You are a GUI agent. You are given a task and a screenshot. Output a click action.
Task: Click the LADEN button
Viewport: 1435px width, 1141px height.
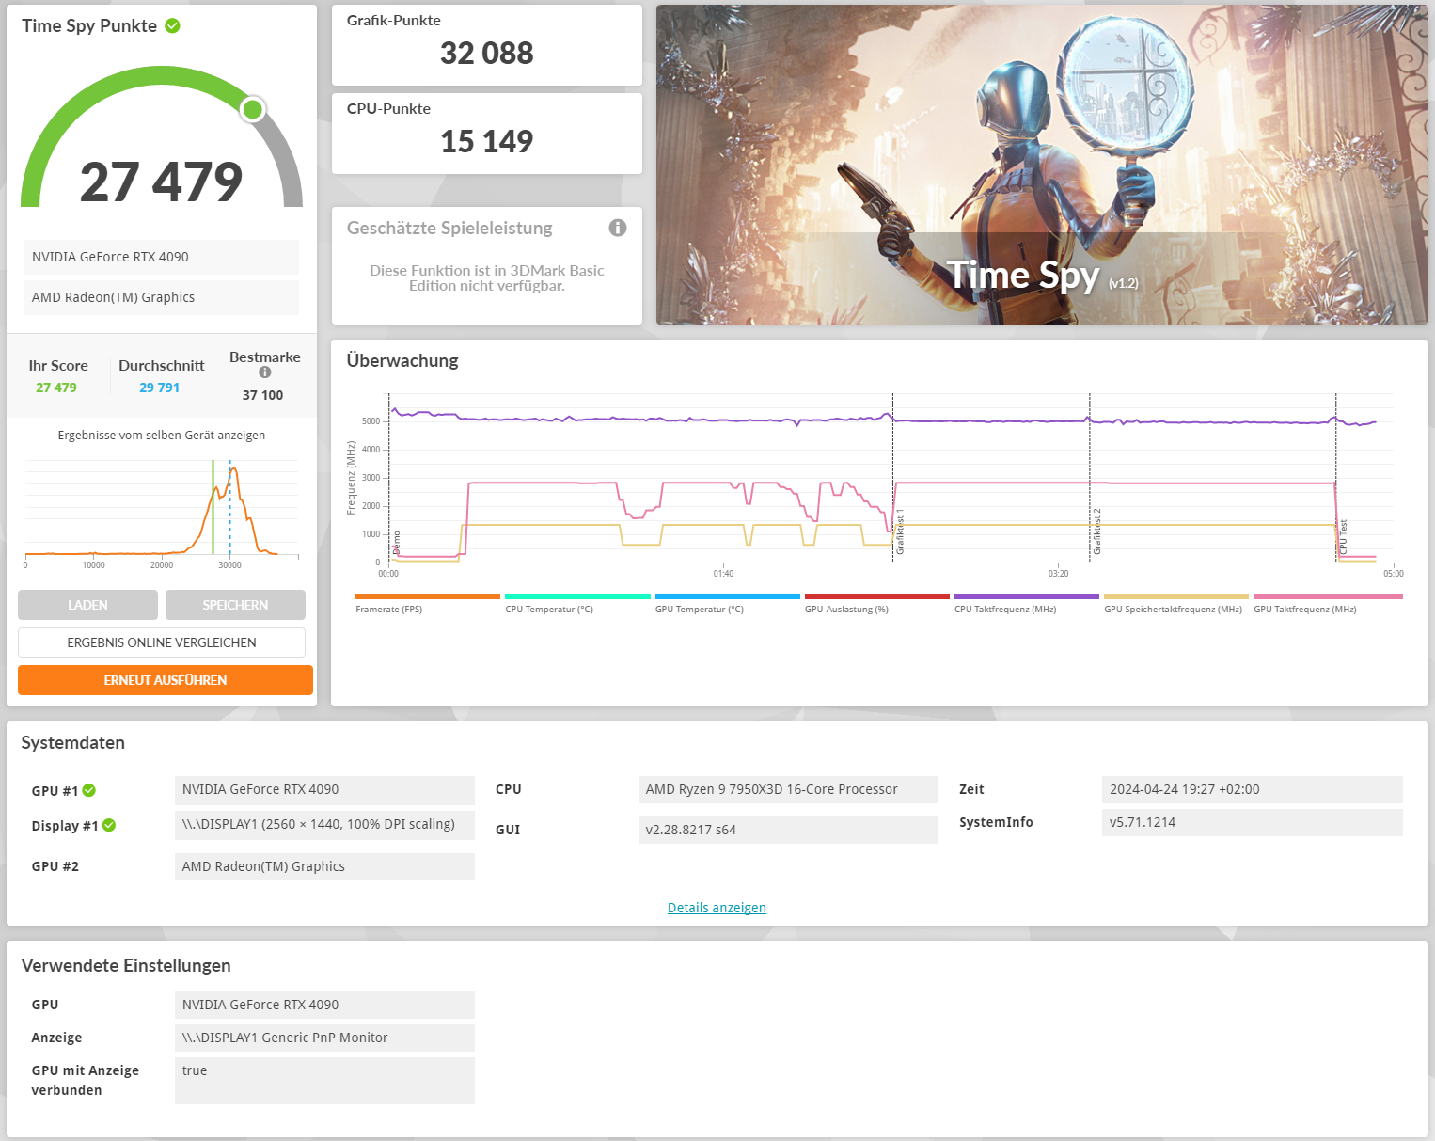pos(87,605)
